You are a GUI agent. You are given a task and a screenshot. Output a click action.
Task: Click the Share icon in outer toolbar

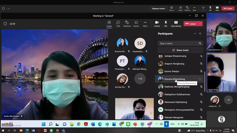point(217,8)
